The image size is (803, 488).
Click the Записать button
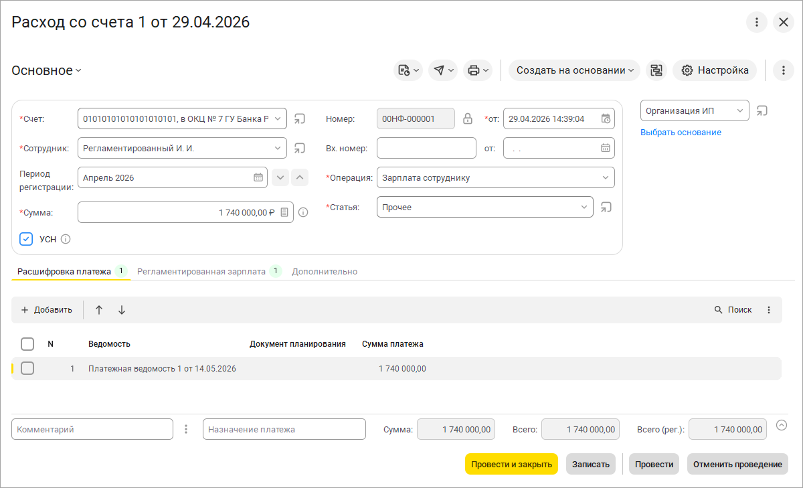(x=591, y=464)
